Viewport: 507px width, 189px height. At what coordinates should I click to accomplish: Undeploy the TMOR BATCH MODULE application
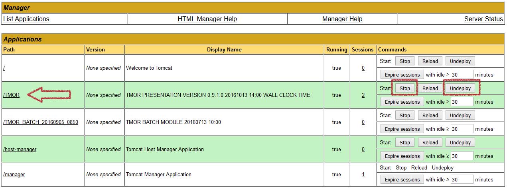click(x=460, y=115)
